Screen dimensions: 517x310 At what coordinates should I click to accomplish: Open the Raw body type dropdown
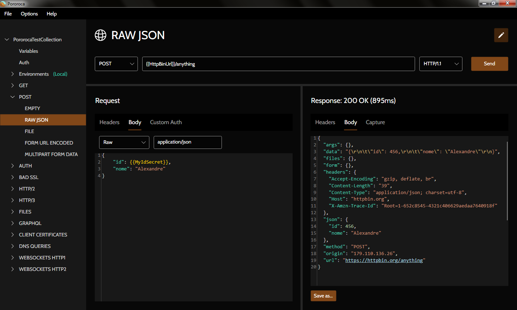124,142
